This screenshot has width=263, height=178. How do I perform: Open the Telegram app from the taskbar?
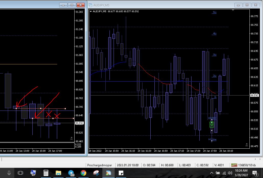[x=71, y=173]
